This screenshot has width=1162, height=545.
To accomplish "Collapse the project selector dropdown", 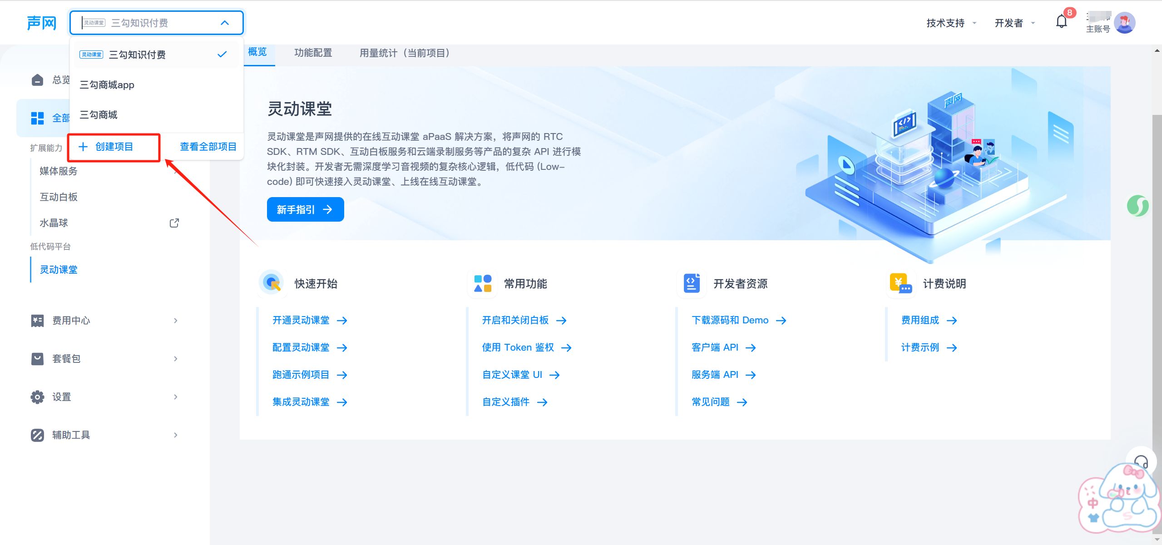I will [225, 23].
